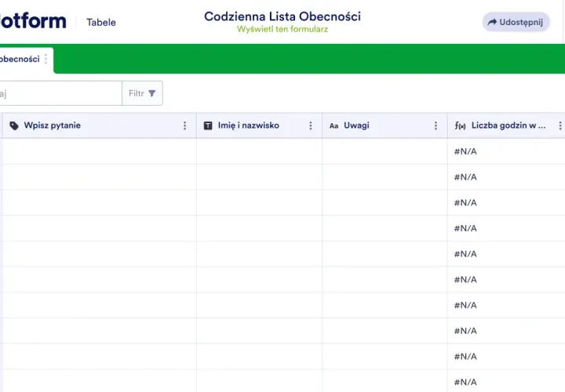565x392 pixels.
Task: Open the Filtr filter button
Action: click(142, 93)
